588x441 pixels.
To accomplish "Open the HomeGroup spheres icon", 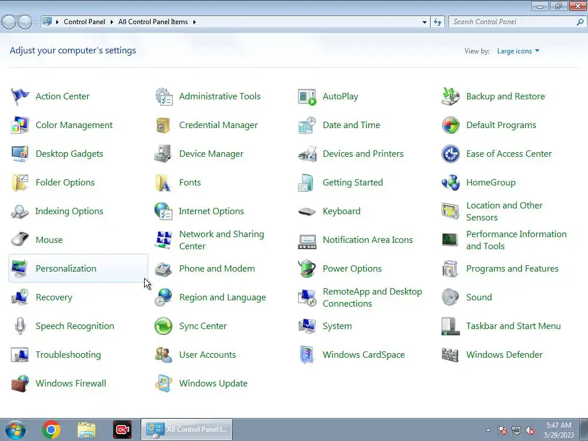I will pos(451,183).
